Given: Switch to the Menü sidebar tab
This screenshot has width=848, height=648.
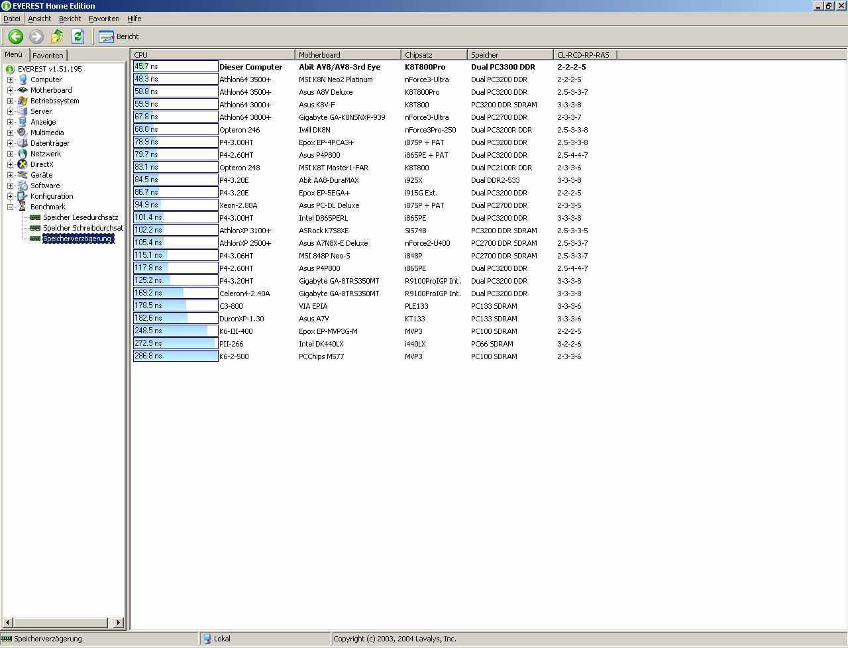Looking at the screenshot, I should click(x=14, y=54).
